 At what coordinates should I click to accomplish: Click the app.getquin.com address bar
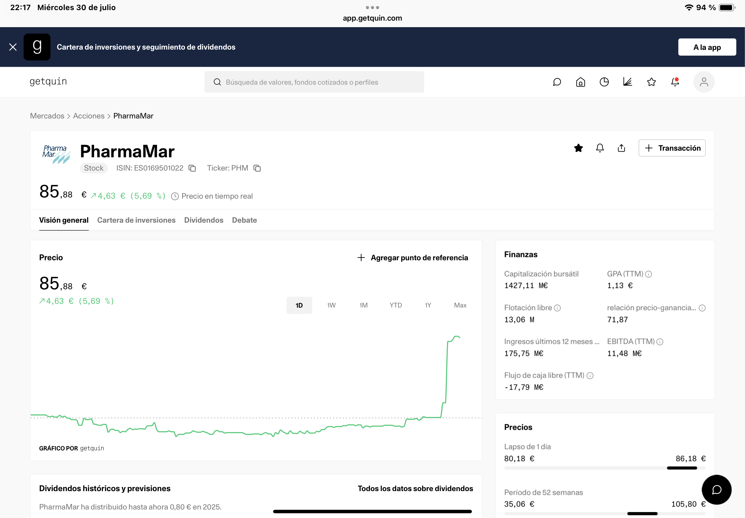click(372, 18)
